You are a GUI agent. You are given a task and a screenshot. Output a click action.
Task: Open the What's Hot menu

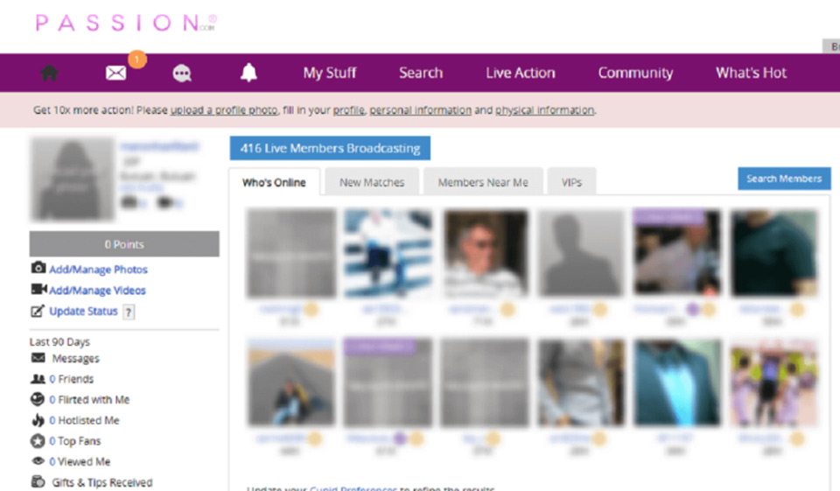751,74
